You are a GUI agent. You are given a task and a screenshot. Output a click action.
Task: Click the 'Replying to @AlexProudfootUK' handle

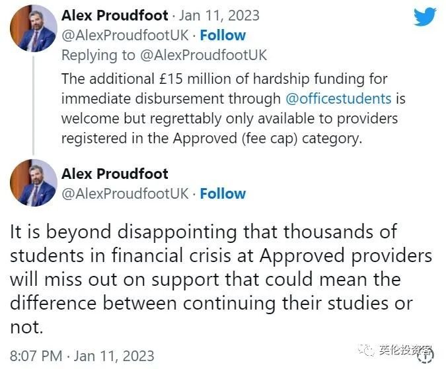[x=204, y=55]
